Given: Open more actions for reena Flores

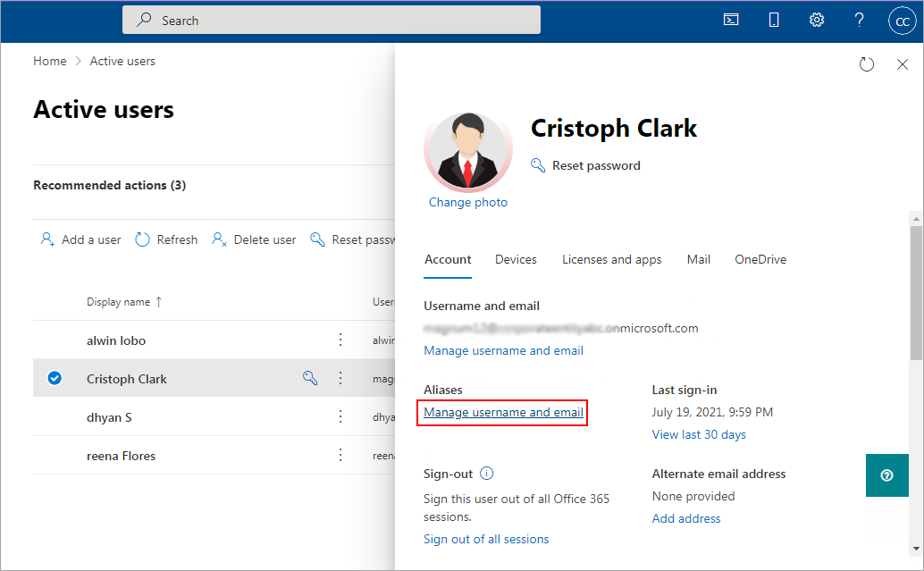Looking at the screenshot, I should pyautogui.click(x=340, y=455).
